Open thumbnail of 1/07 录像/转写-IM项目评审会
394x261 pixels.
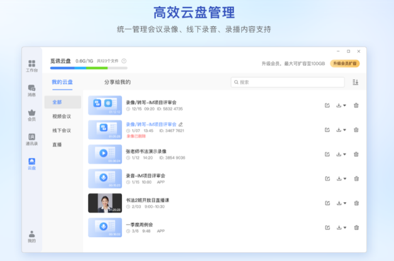tap(105, 130)
